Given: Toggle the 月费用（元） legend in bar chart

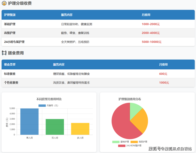Looking at the screenshot, I should (x=48, y=105).
